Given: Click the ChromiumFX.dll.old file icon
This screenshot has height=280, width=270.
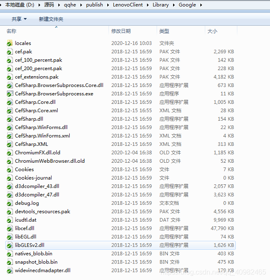Looking at the screenshot, I should 10,152.
